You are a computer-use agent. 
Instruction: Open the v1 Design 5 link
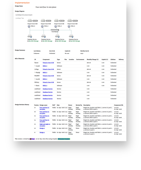pos(42,132)
